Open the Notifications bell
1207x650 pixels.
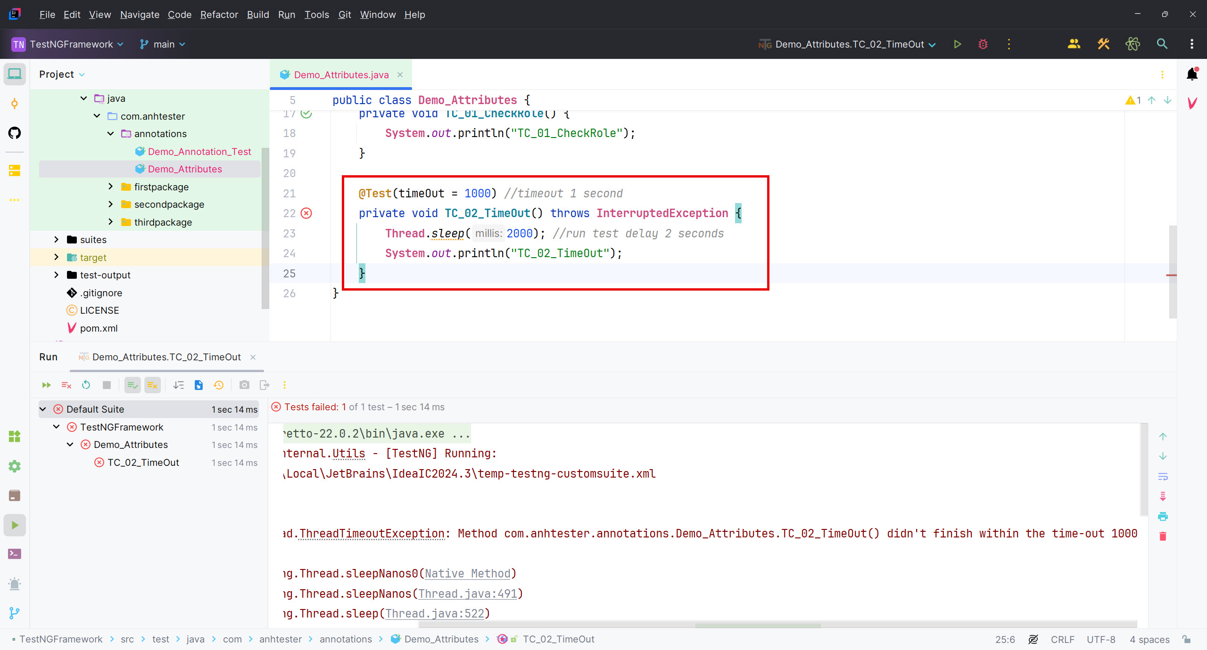coord(1192,74)
